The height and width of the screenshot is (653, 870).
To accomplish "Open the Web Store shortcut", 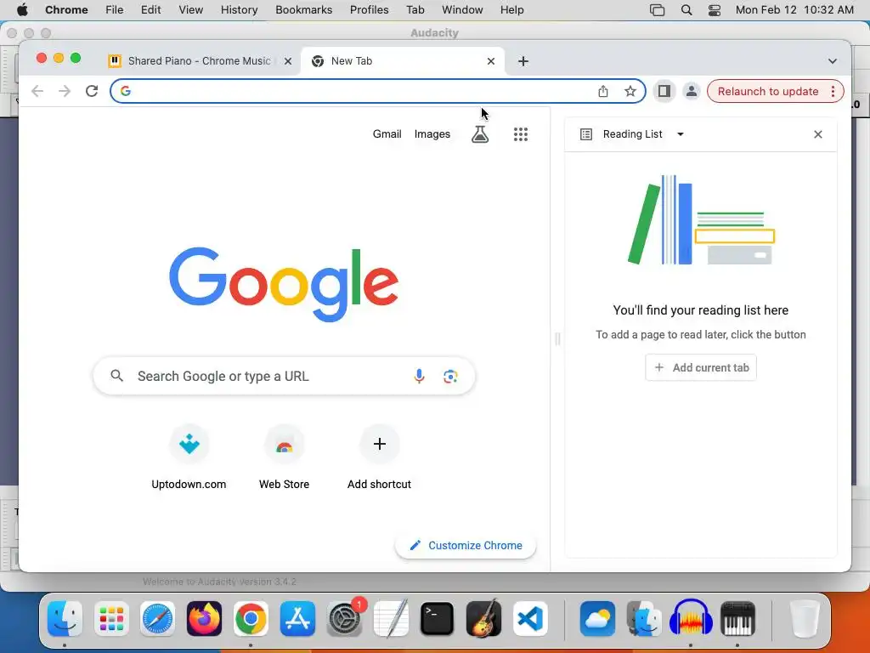I will (x=284, y=457).
